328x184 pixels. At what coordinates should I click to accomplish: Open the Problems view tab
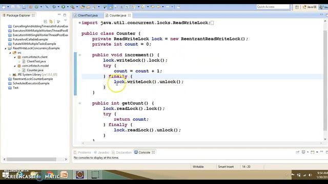pyautogui.click(x=83, y=152)
